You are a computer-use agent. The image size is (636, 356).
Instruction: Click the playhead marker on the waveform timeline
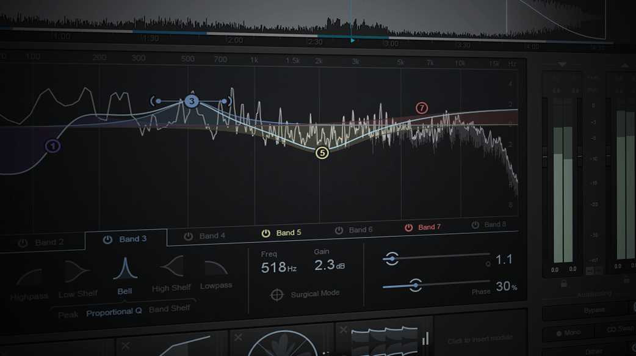pyautogui.click(x=352, y=40)
